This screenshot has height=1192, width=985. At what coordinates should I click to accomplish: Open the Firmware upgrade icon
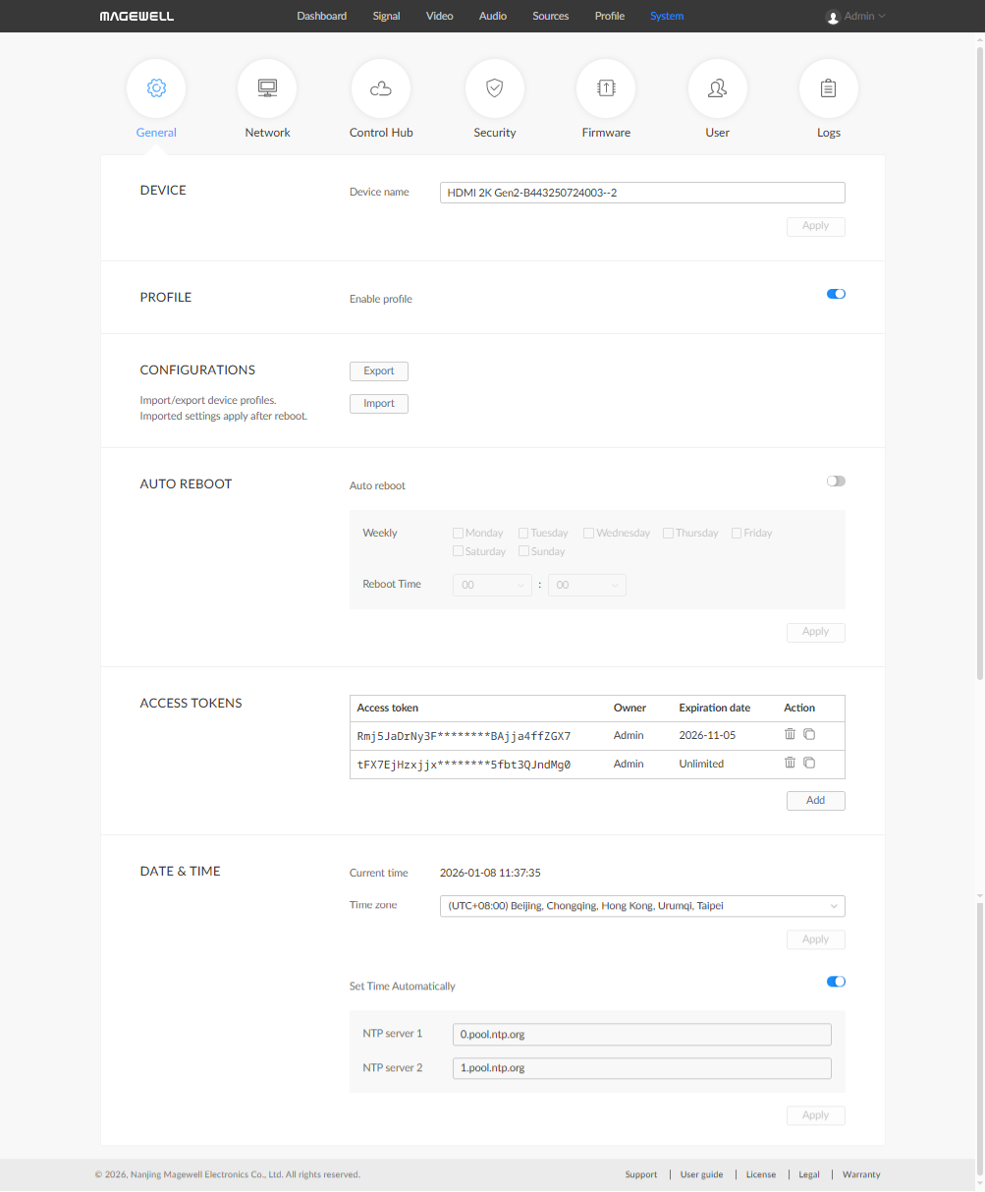pos(606,88)
